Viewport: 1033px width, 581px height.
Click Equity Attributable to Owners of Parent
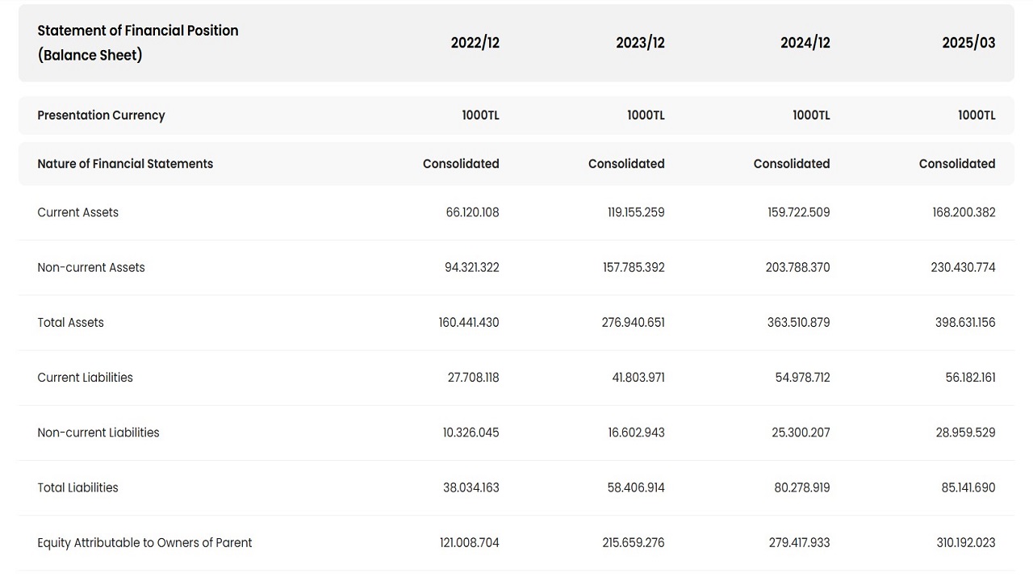pos(144,542)
